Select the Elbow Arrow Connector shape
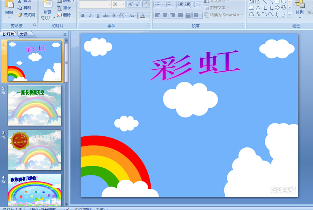 click(271, 8)
